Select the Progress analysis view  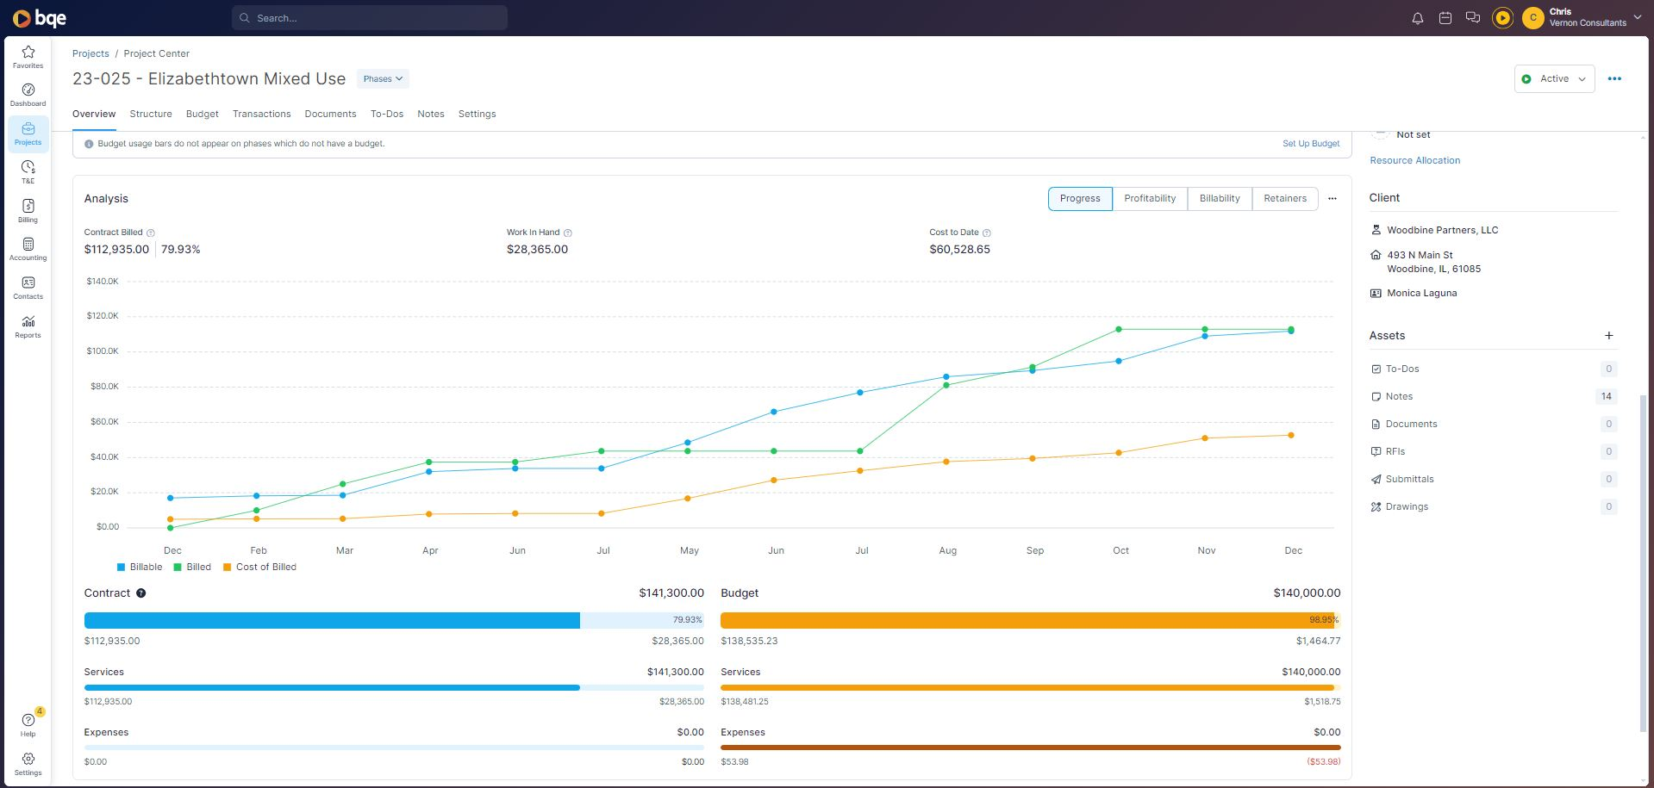point(1080,199)
